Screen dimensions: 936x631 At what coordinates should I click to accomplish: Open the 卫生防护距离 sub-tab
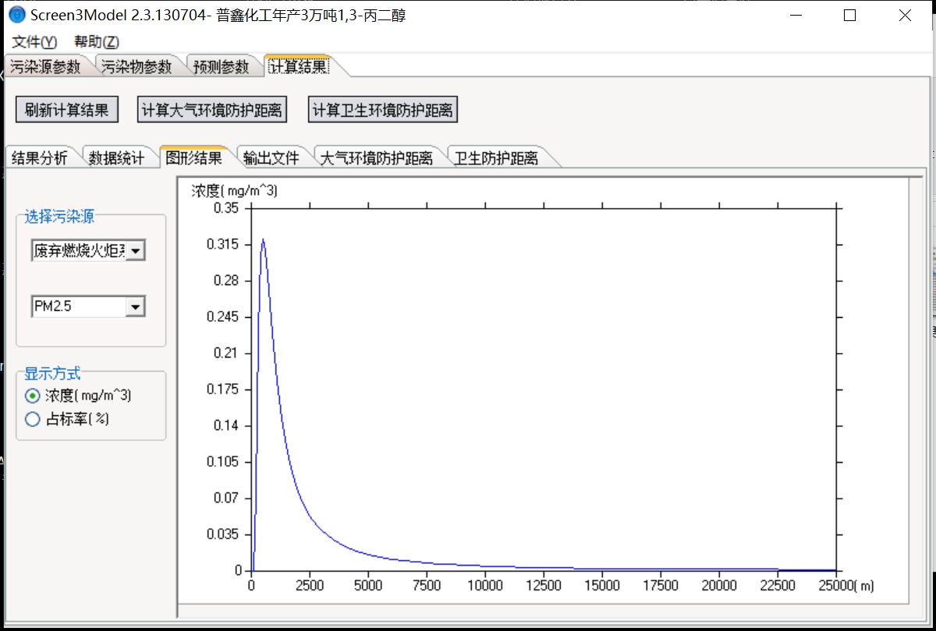(498, 158)
